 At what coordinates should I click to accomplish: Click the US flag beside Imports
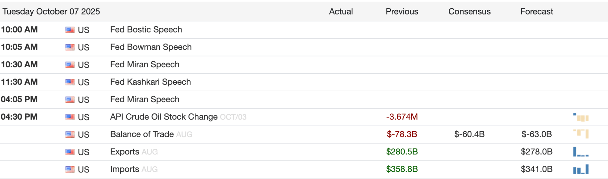(70, 170)
